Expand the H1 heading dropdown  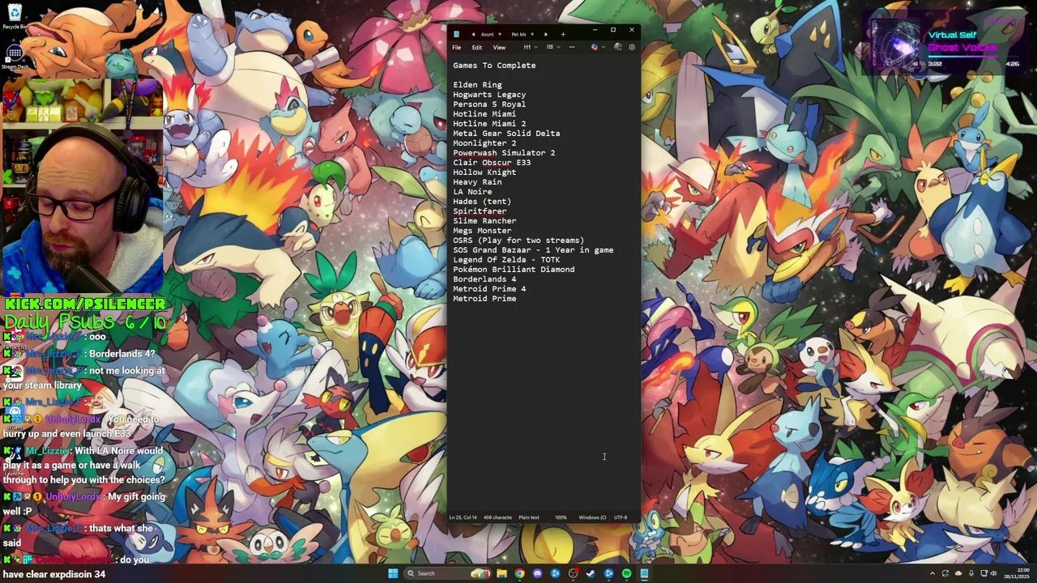[x=529, y=47]
